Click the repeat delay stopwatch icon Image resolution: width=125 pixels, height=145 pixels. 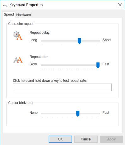[18, 36]
